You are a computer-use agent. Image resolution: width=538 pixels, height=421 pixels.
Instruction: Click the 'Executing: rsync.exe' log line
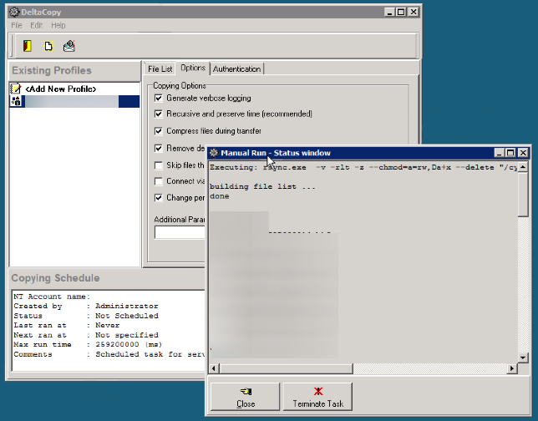tap(363, 167)
